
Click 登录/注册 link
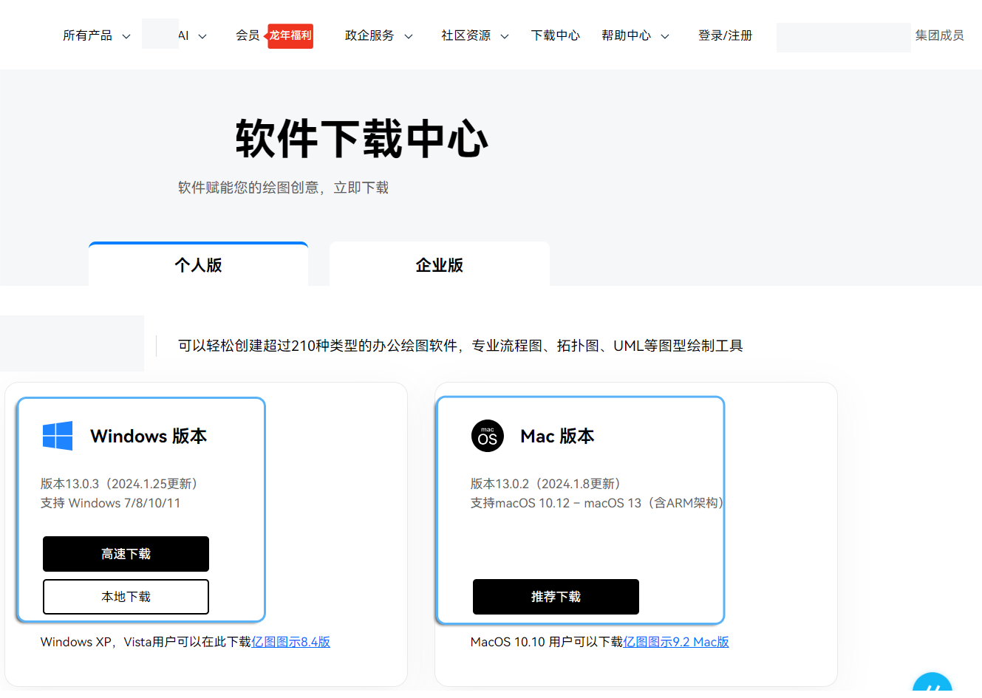[x=725, y=35]
